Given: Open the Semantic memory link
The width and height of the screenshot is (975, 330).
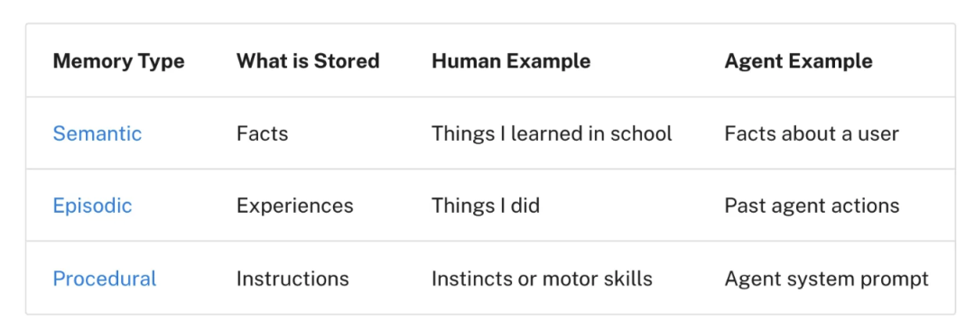Looking at the screenshot, I should (x=97, y=133).
